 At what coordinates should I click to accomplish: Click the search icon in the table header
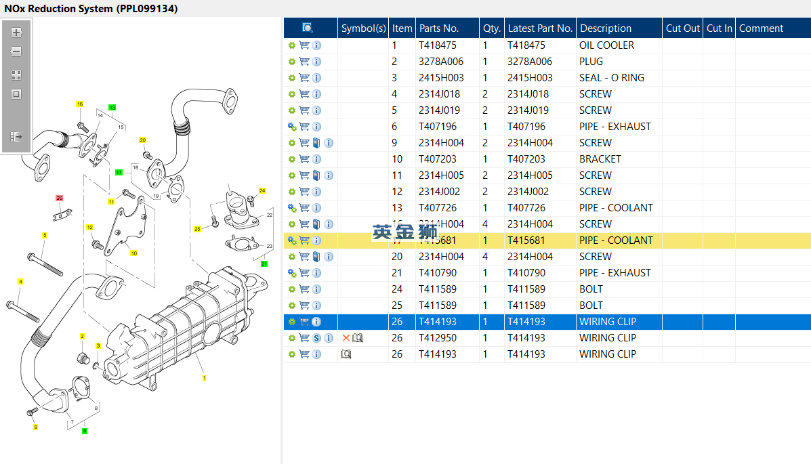click(307, 28)
